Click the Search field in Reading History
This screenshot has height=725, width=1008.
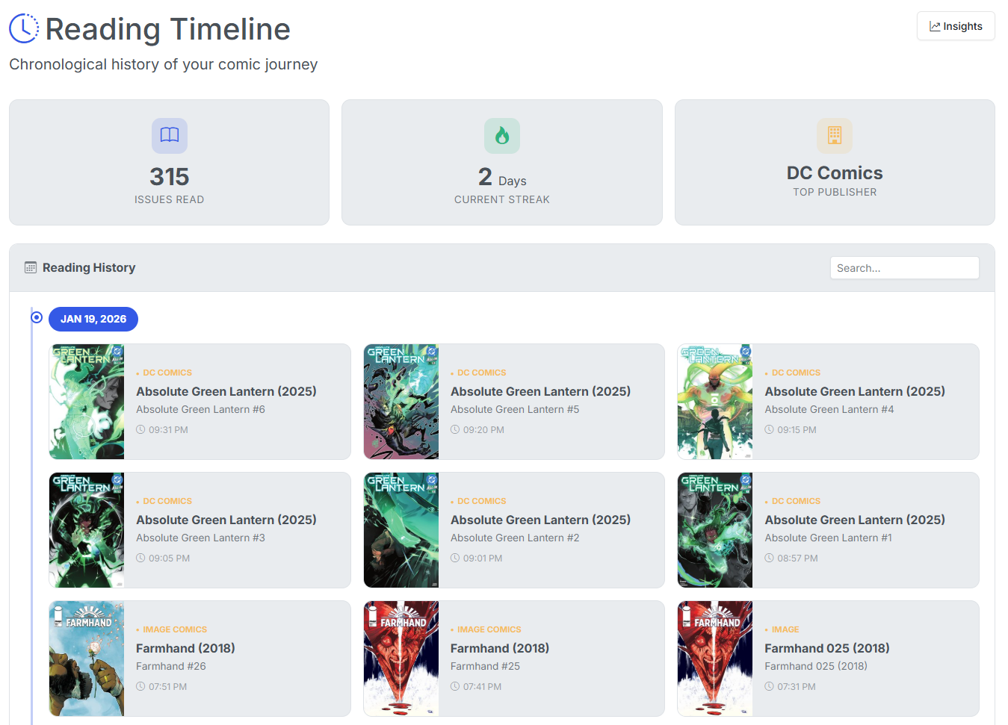904,267
